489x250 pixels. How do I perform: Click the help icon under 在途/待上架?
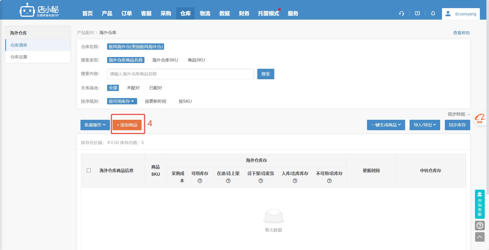tap(228, 181)
